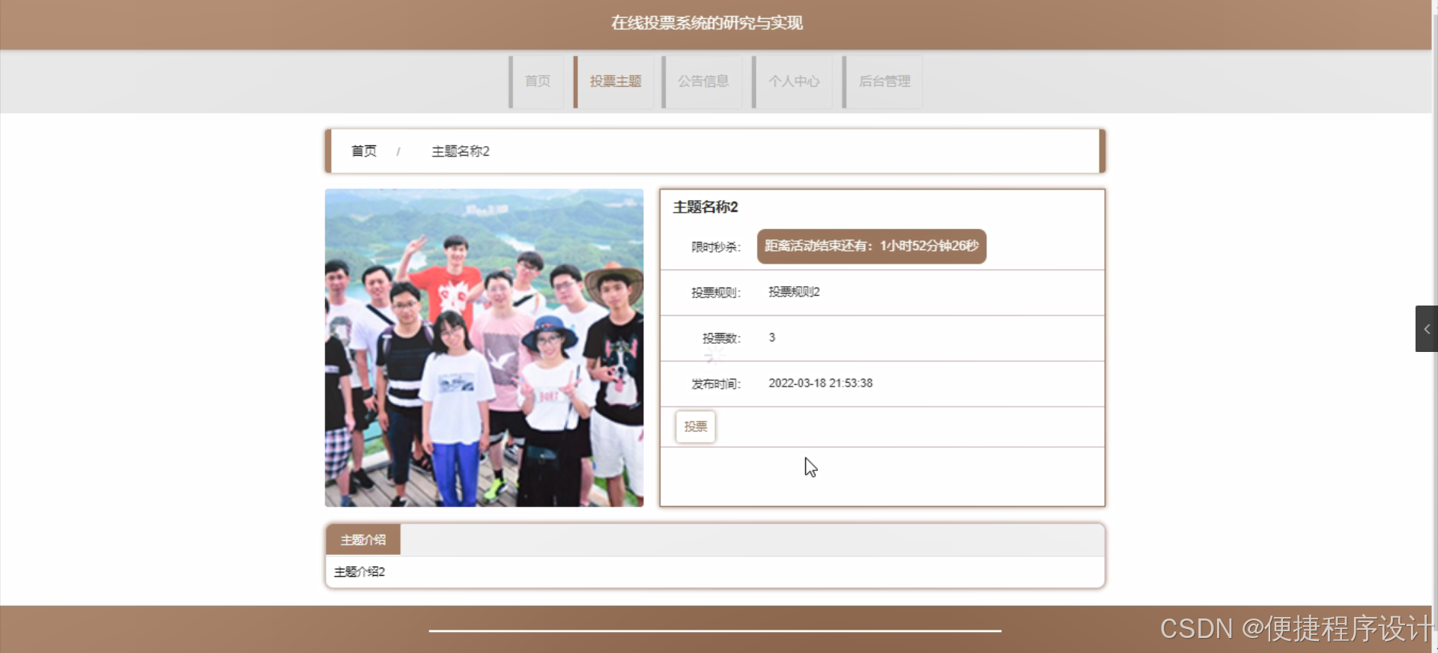
Task: Select the 主题介绍 tab
Action: 363,540
